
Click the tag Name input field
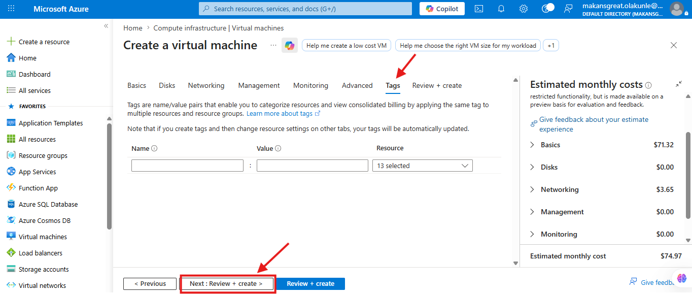(187, 166)
